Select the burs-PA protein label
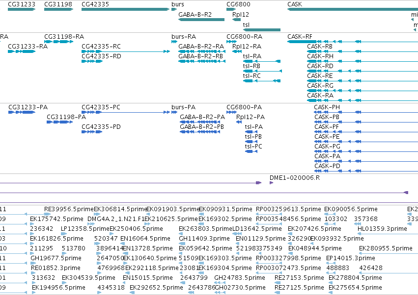 (183, 107)
